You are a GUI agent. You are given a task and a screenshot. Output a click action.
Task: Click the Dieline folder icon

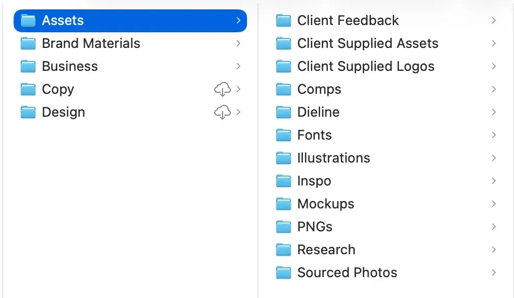283,112
